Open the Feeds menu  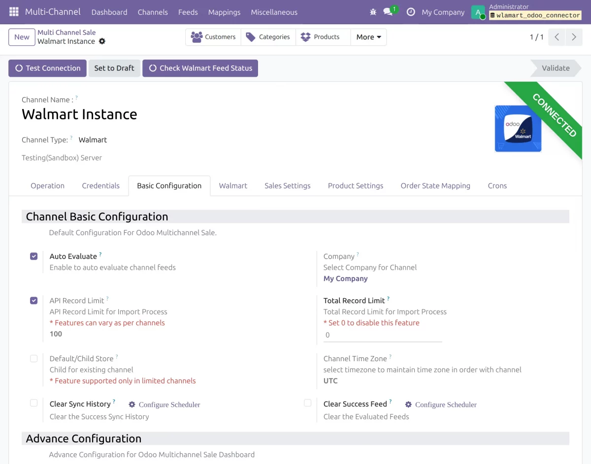[188, 12]
